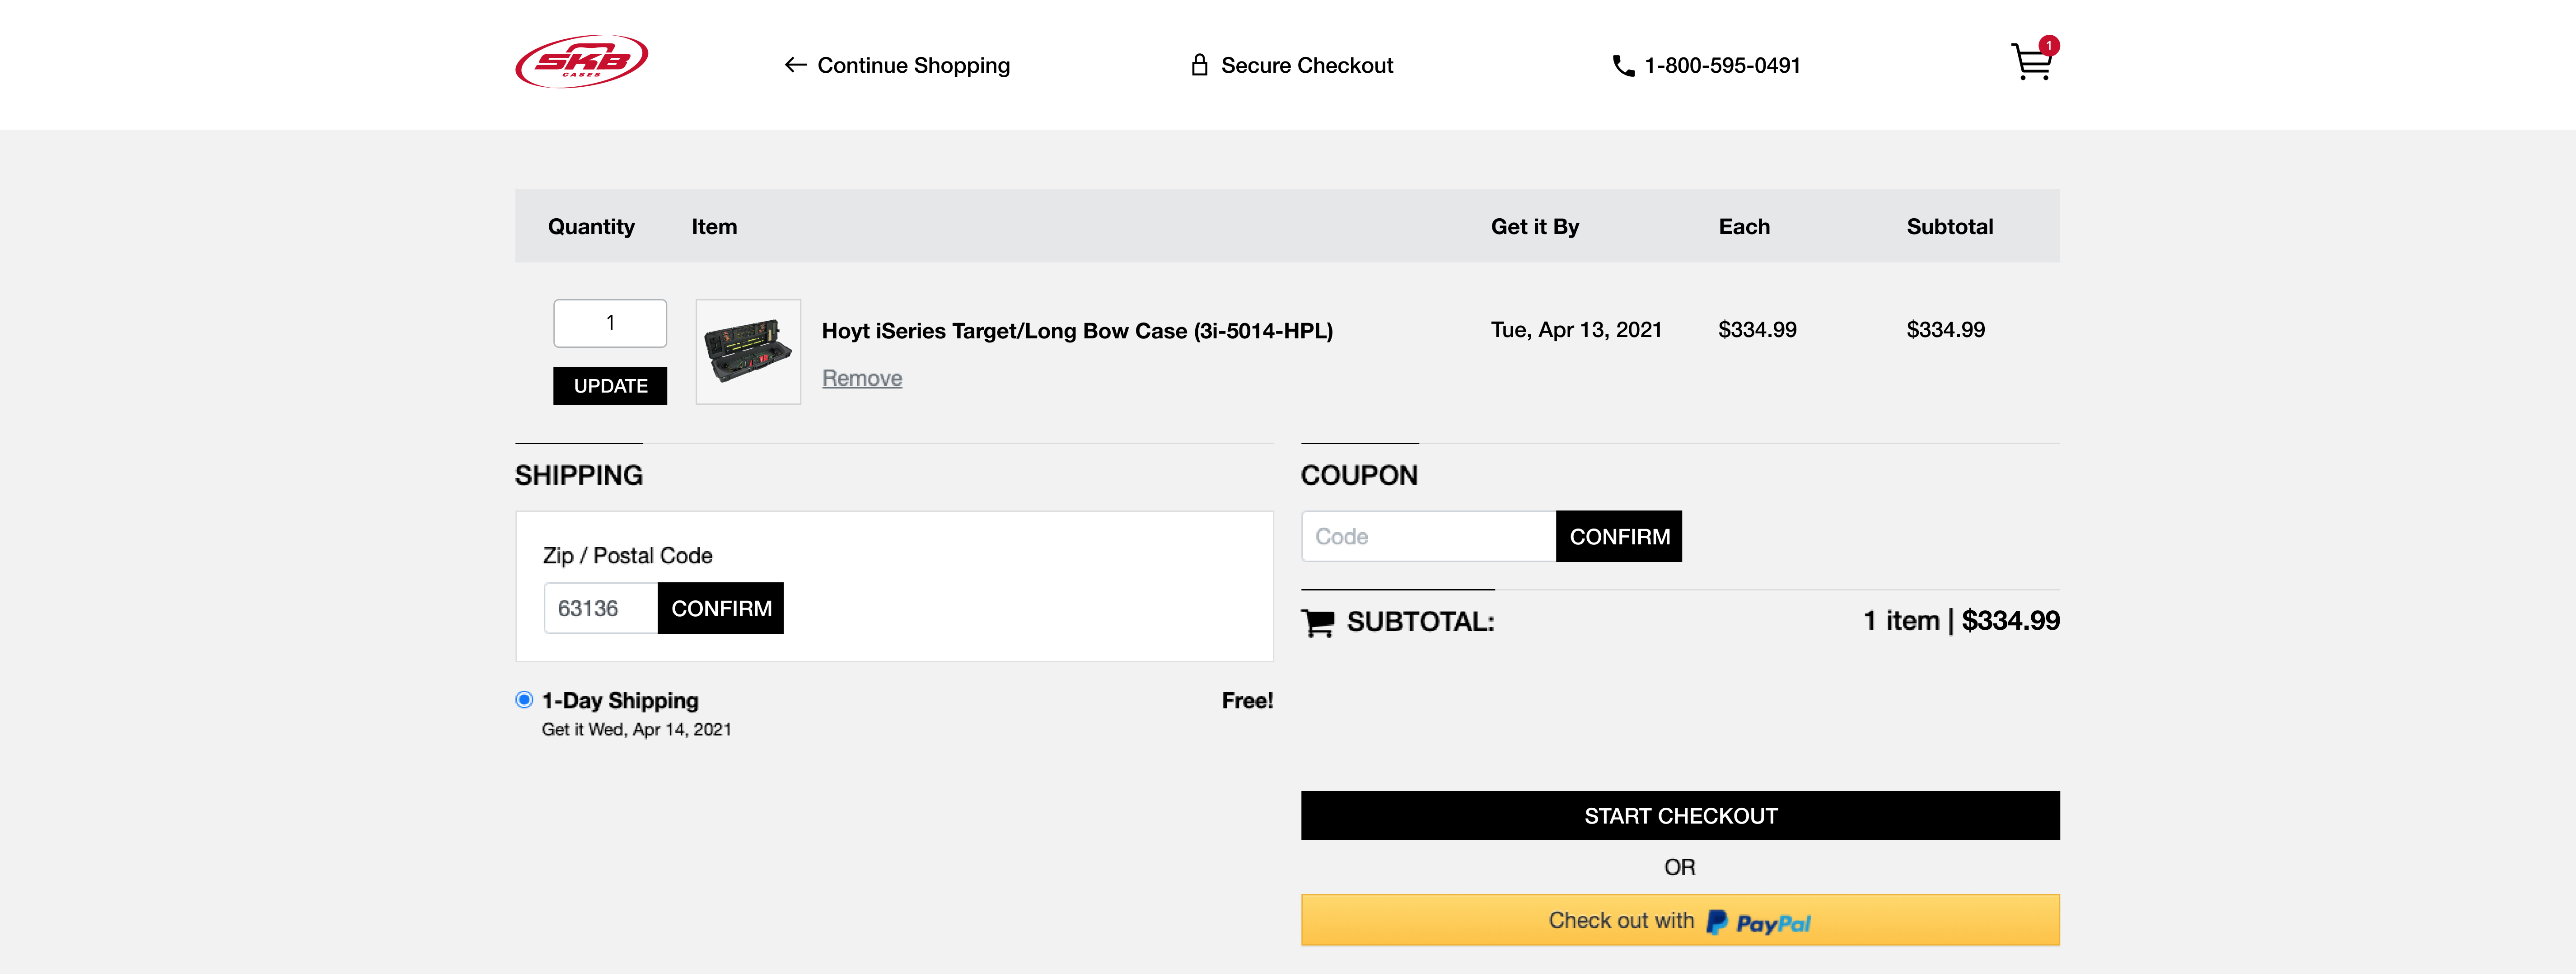Click the red cart item count badge

pos(2049,45)
